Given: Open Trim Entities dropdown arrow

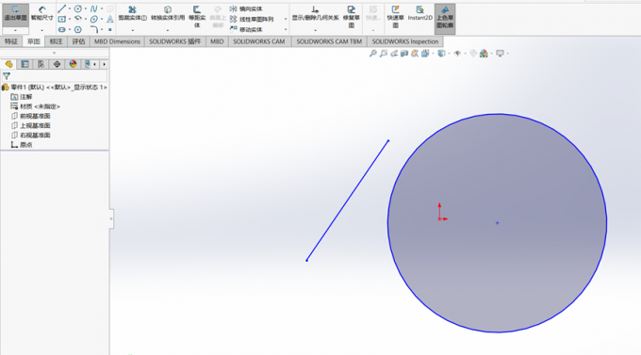Looking at the screenshot, I should coord(133,31).
